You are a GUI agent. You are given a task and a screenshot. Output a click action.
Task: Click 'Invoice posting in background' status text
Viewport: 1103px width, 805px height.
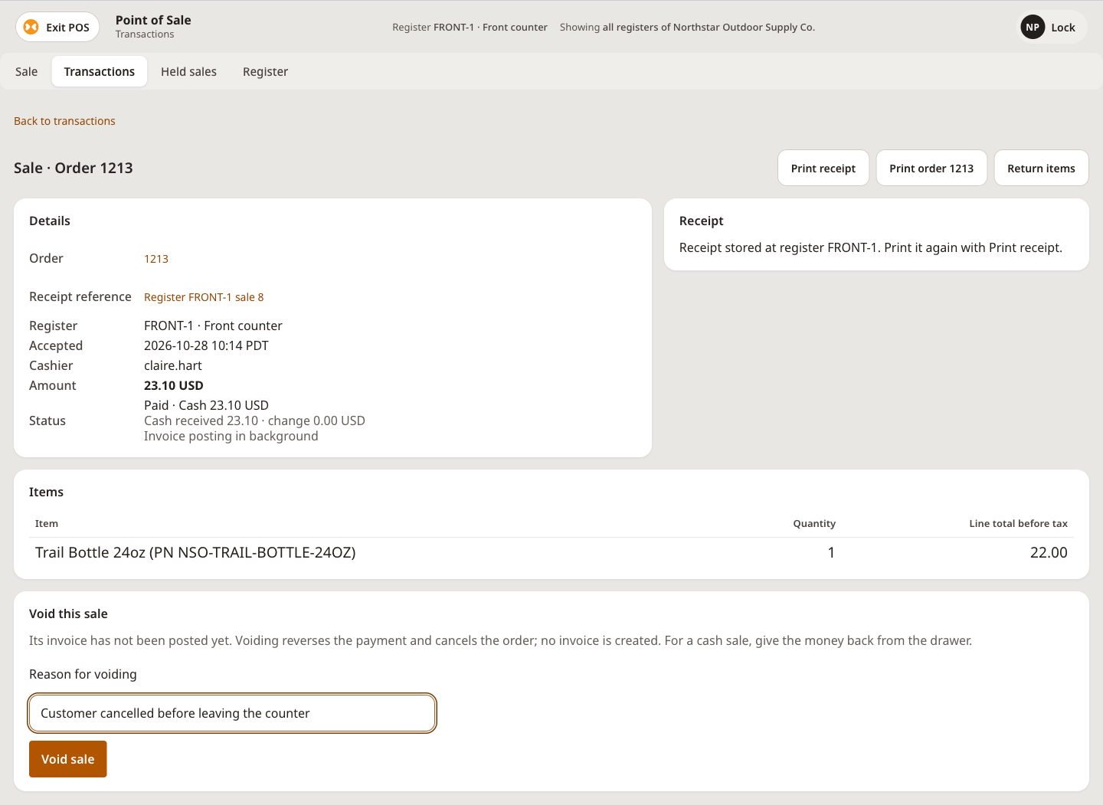pyautogui.click(x=231, y=436)
